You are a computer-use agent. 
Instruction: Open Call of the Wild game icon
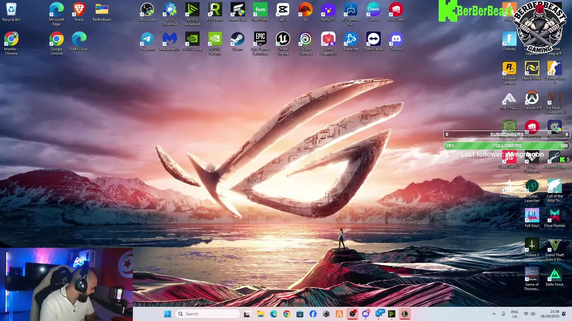click(x=555, y=191)
